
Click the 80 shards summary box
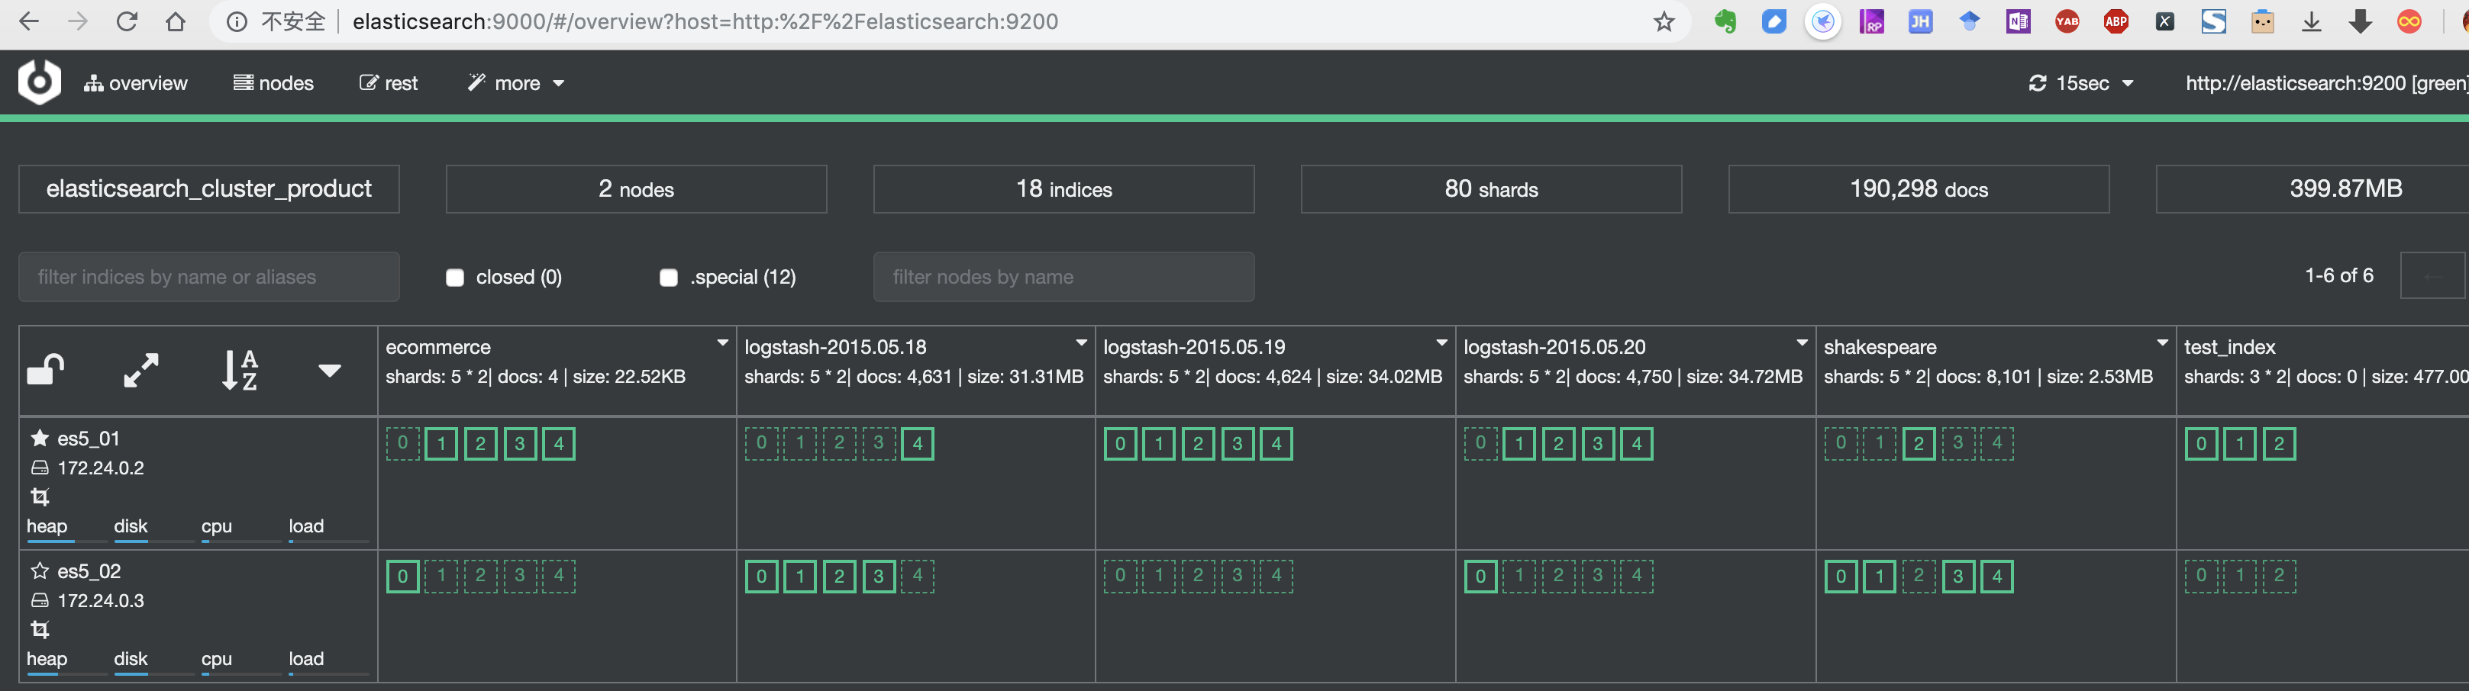coord(1491,188)
